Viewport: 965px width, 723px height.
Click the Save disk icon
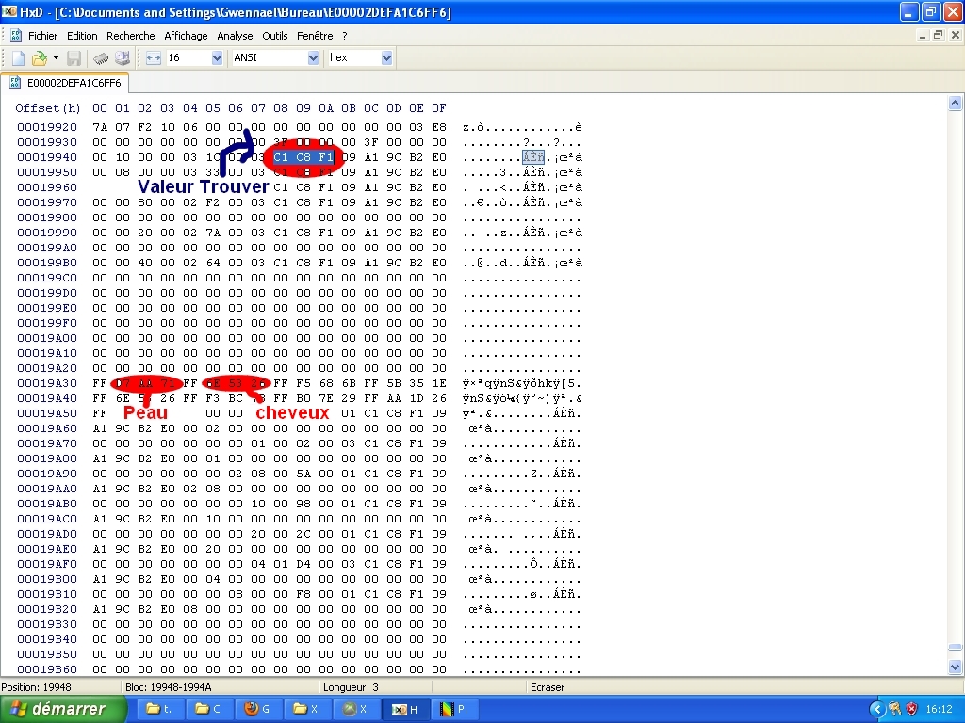(74, 58)
